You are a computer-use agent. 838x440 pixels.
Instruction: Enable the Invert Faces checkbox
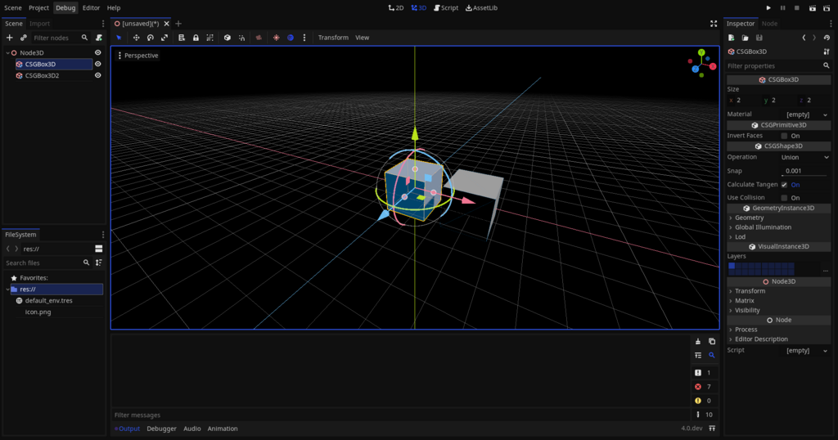tap(784, 136)
